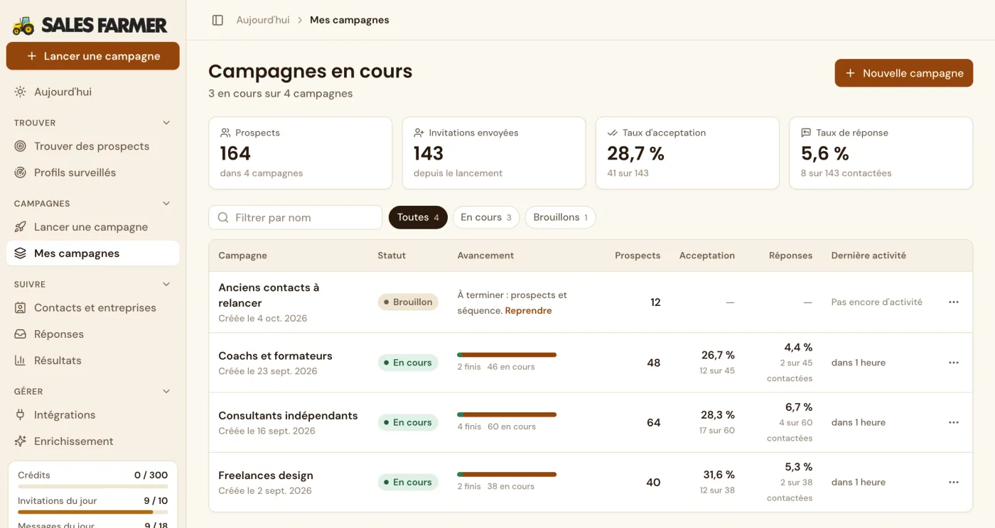Open the Sales Farmer tractor logo
The width and height of the screenshot is (995, 528).
coord(23,26)
